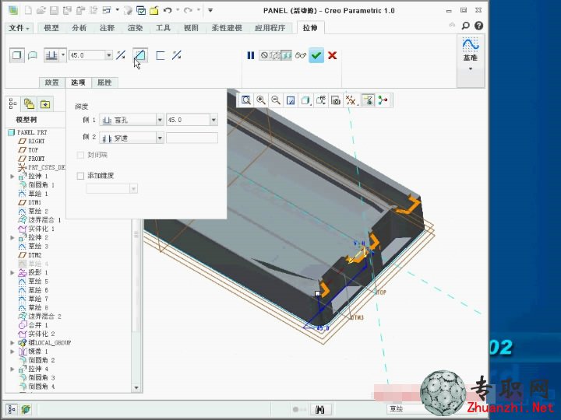Open folder browser tab icon
The height and width of the screenshot is (420, 561).
[x=29, y=104]
